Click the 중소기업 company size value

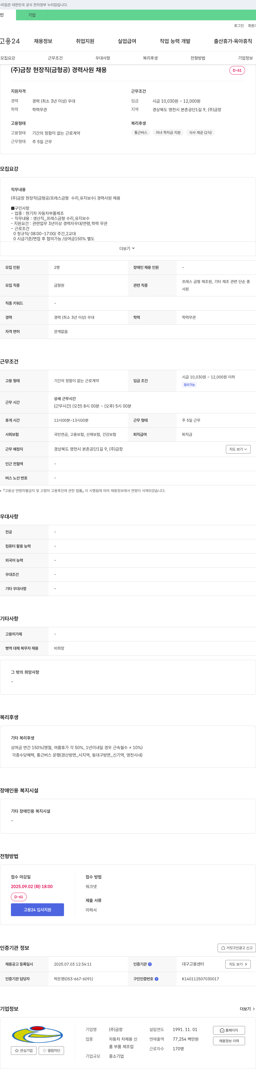click(117, 1056)
